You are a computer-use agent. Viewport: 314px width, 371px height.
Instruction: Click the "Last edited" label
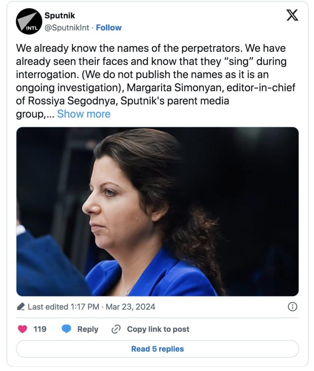tap(48, 307)
